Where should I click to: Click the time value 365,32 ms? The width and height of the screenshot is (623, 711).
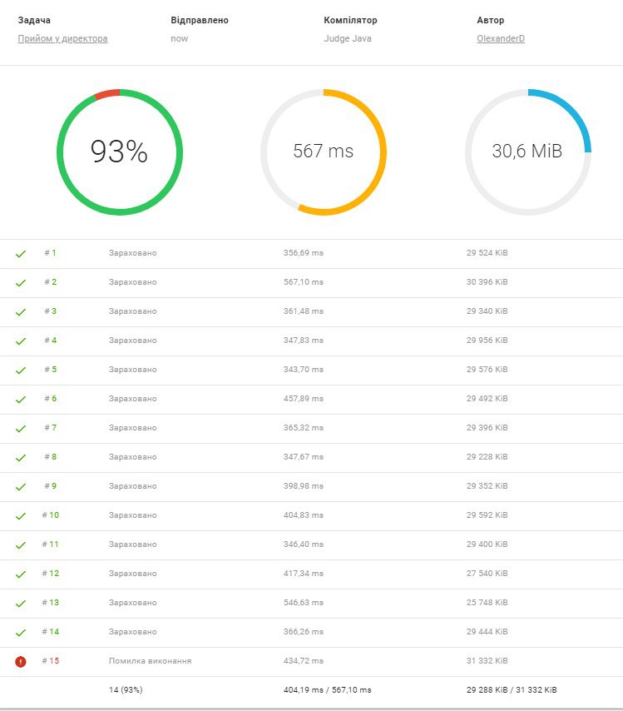click(x=304, y=428)
